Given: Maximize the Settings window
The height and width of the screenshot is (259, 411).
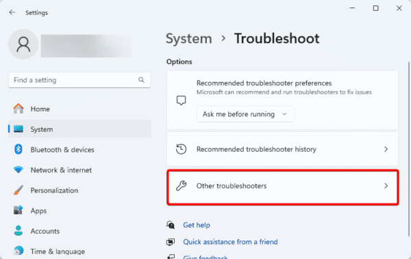Looking at the screenshot, I should pos(375,8).
